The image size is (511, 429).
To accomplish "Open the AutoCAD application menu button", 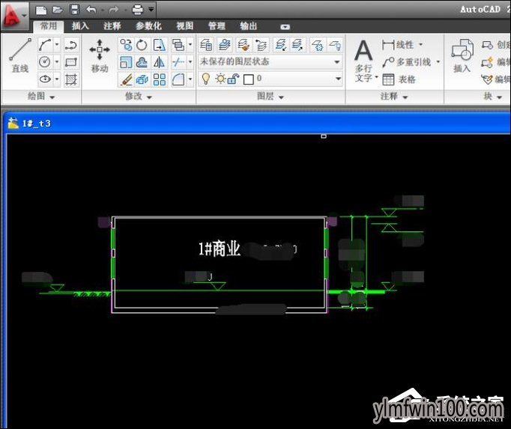I will point(14,15).
